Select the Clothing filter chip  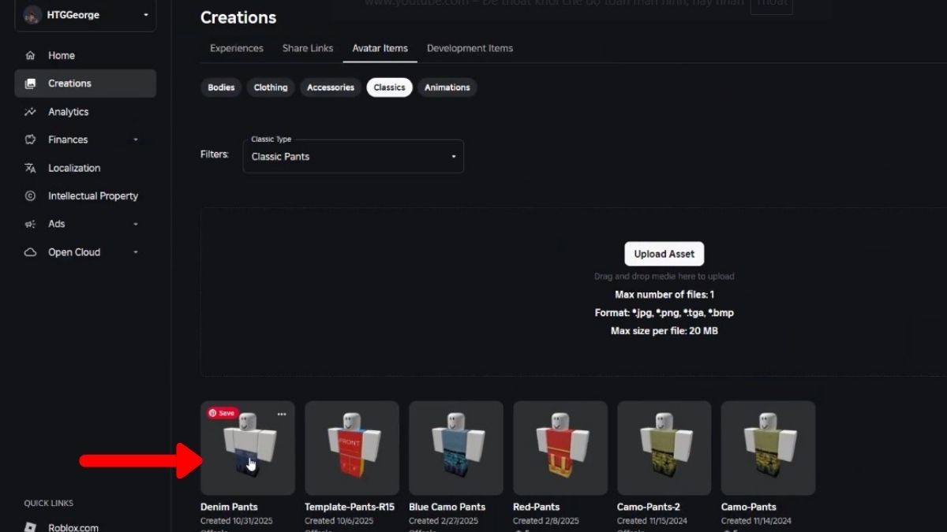click(271, 87)
